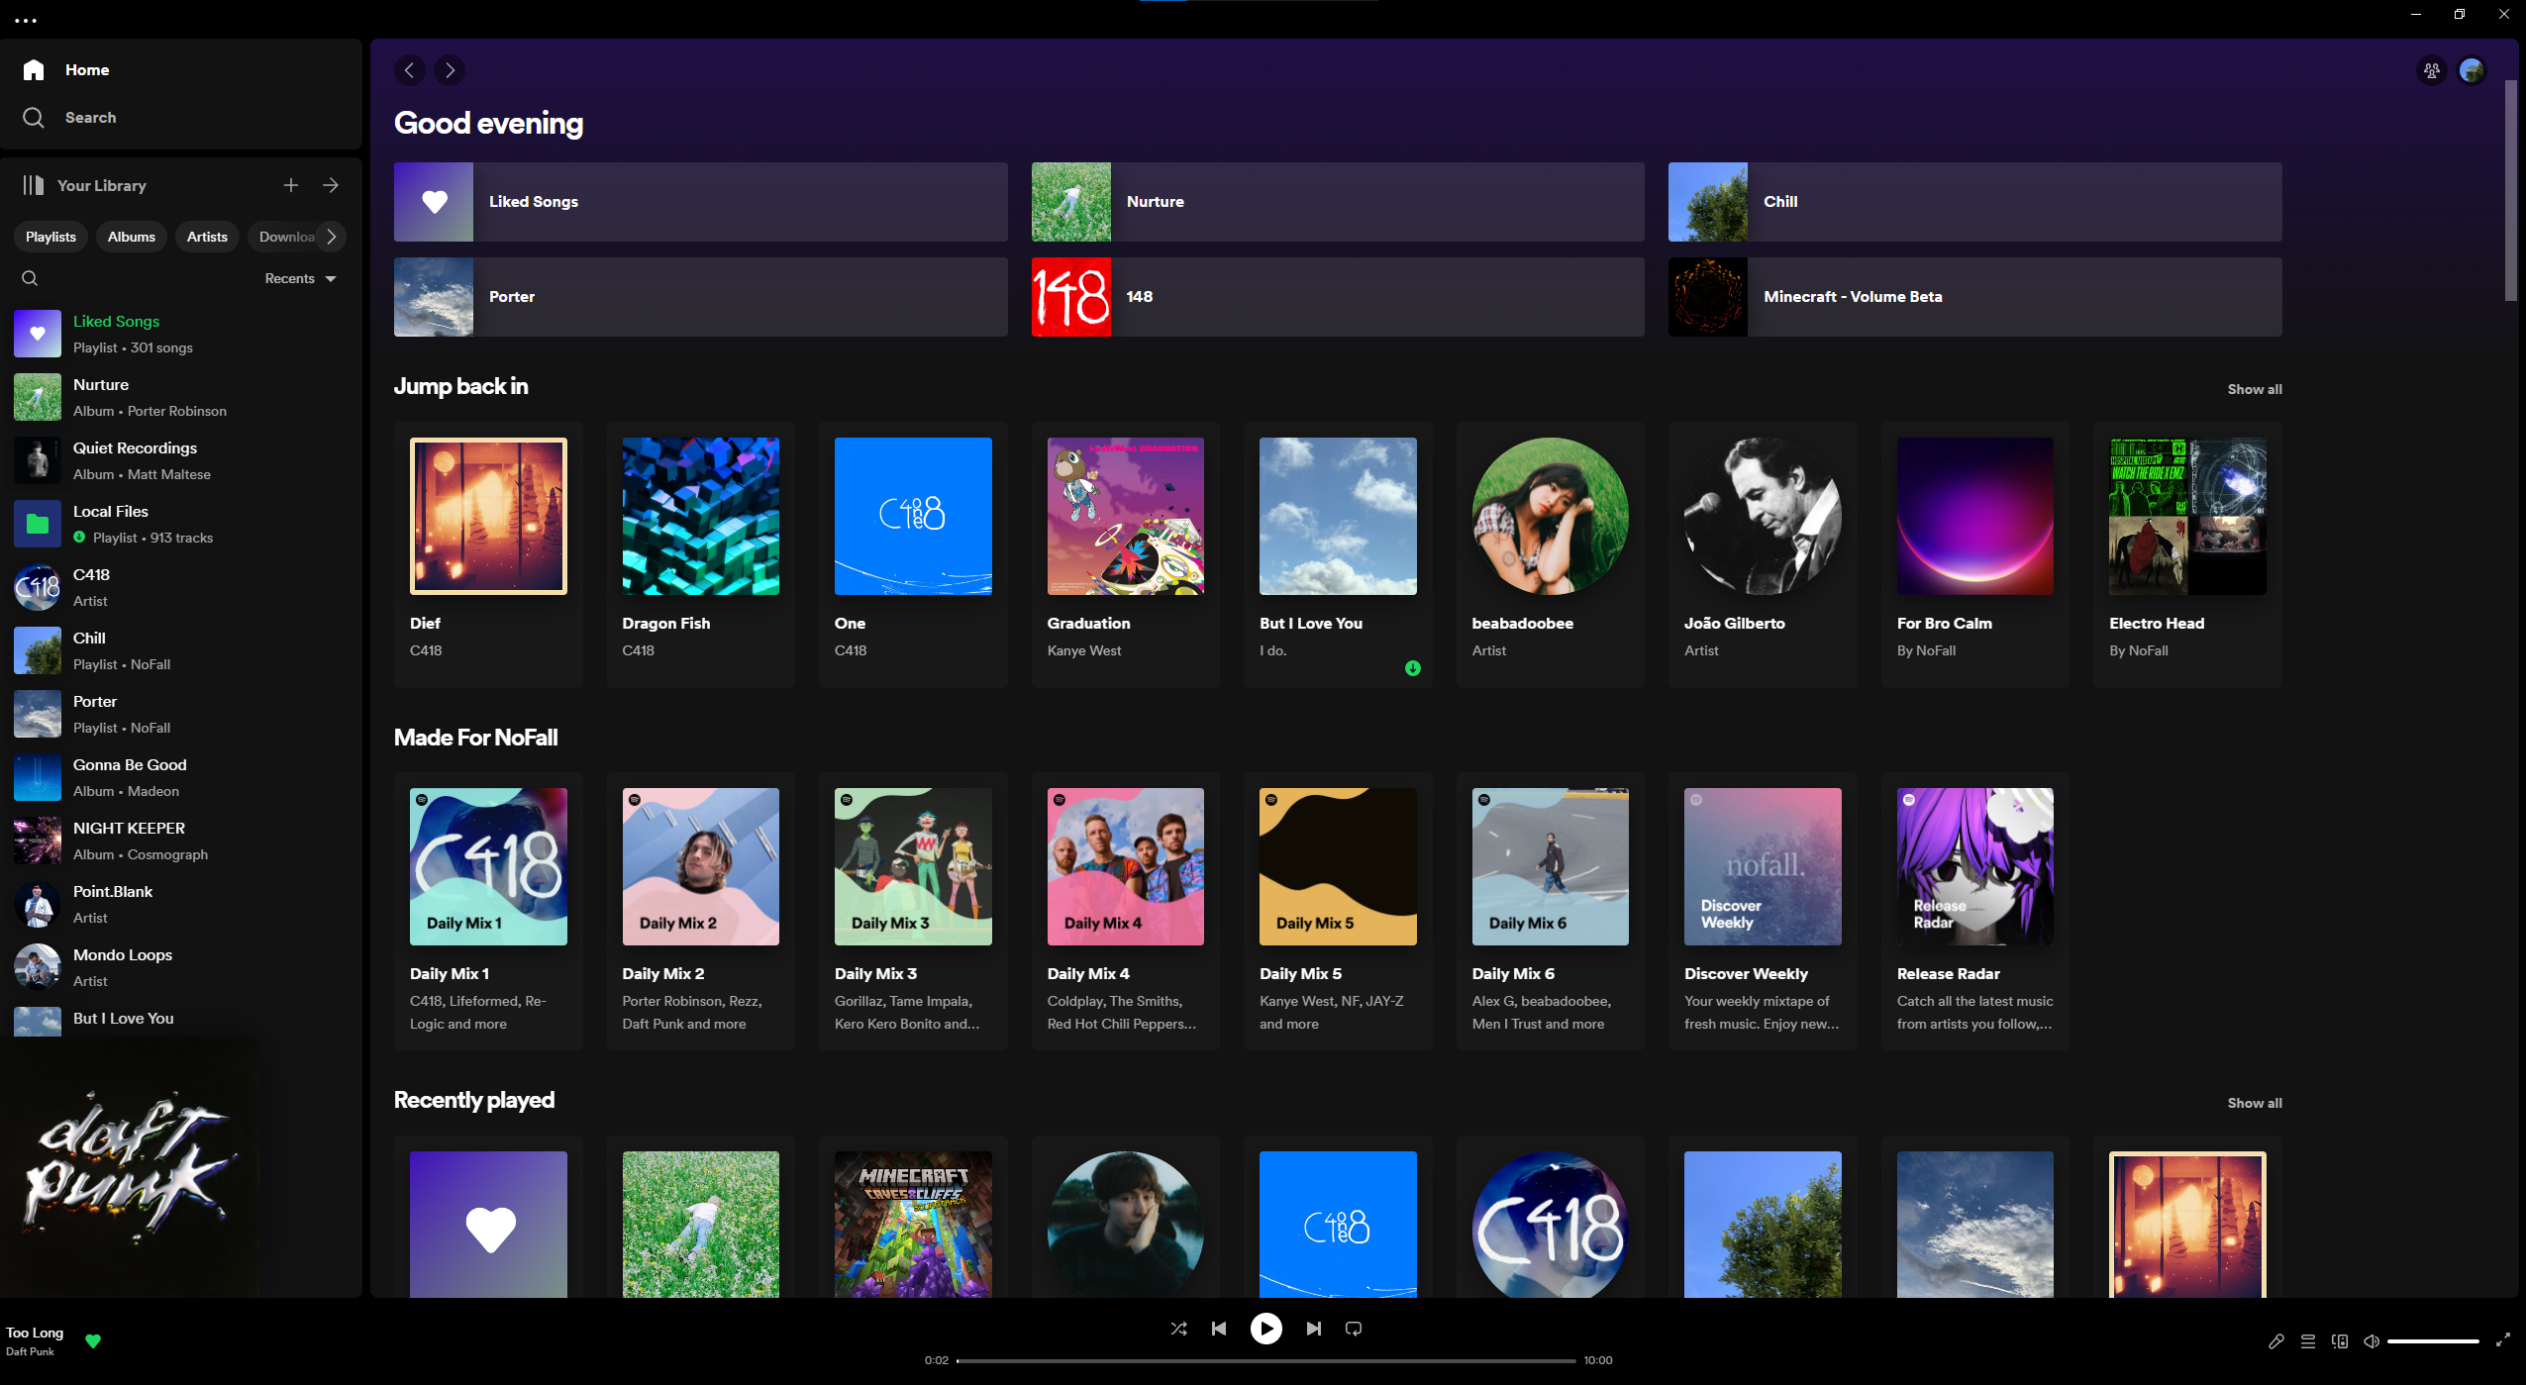
Task: Unlike Too Long with green heart
Action: 93,1340
